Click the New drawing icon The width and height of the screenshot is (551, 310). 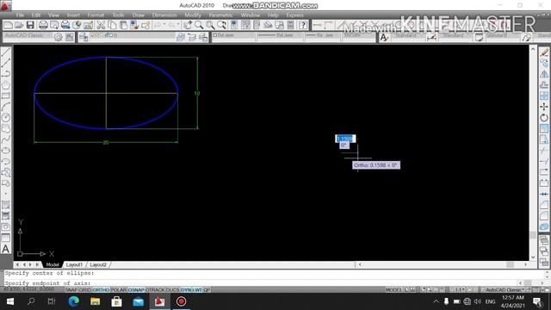8,25
